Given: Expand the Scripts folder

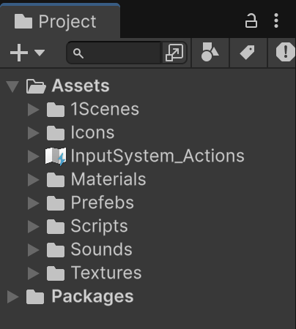Looking at the screenshot, I should point(33,227).
